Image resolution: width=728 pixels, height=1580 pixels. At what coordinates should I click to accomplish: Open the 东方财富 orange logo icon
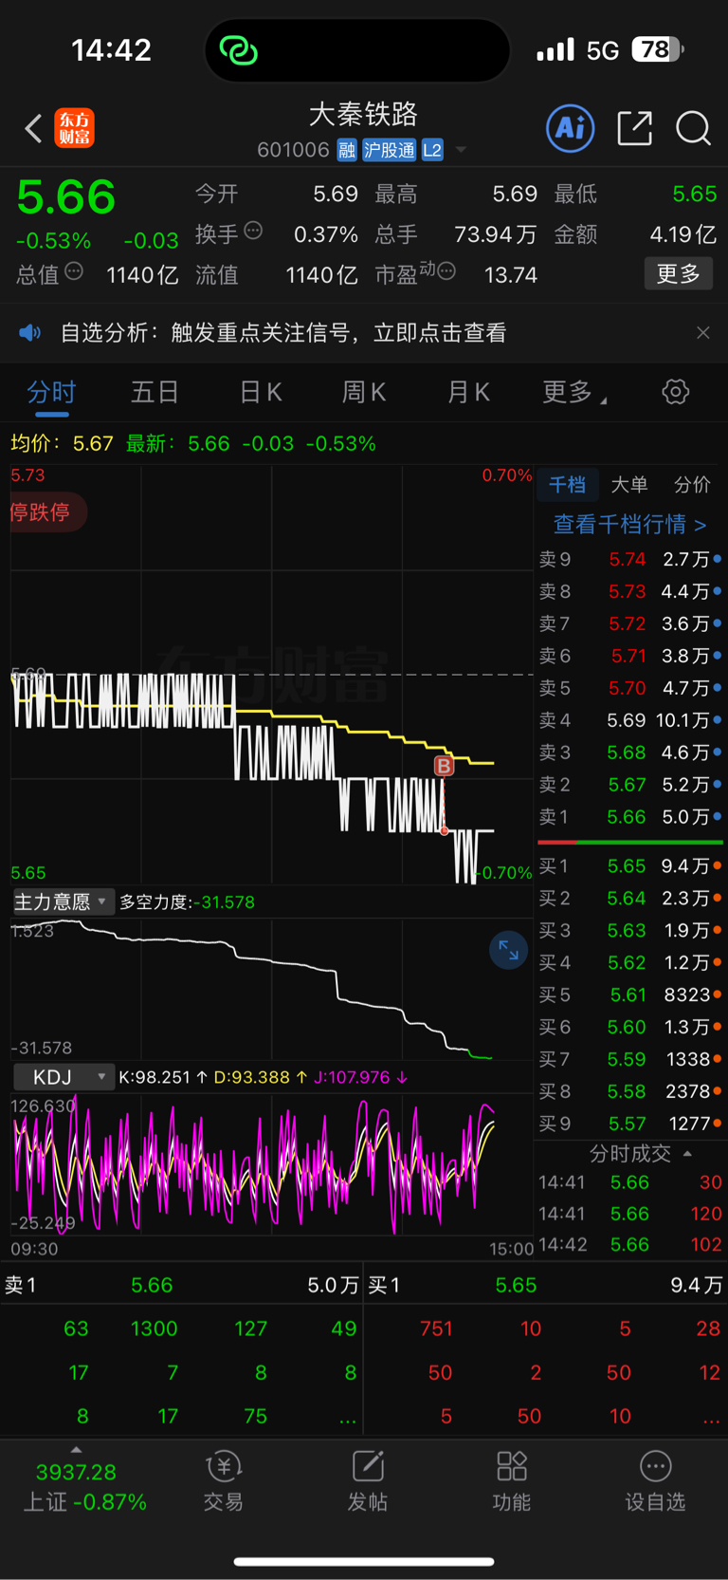click(x=74, y=128)
